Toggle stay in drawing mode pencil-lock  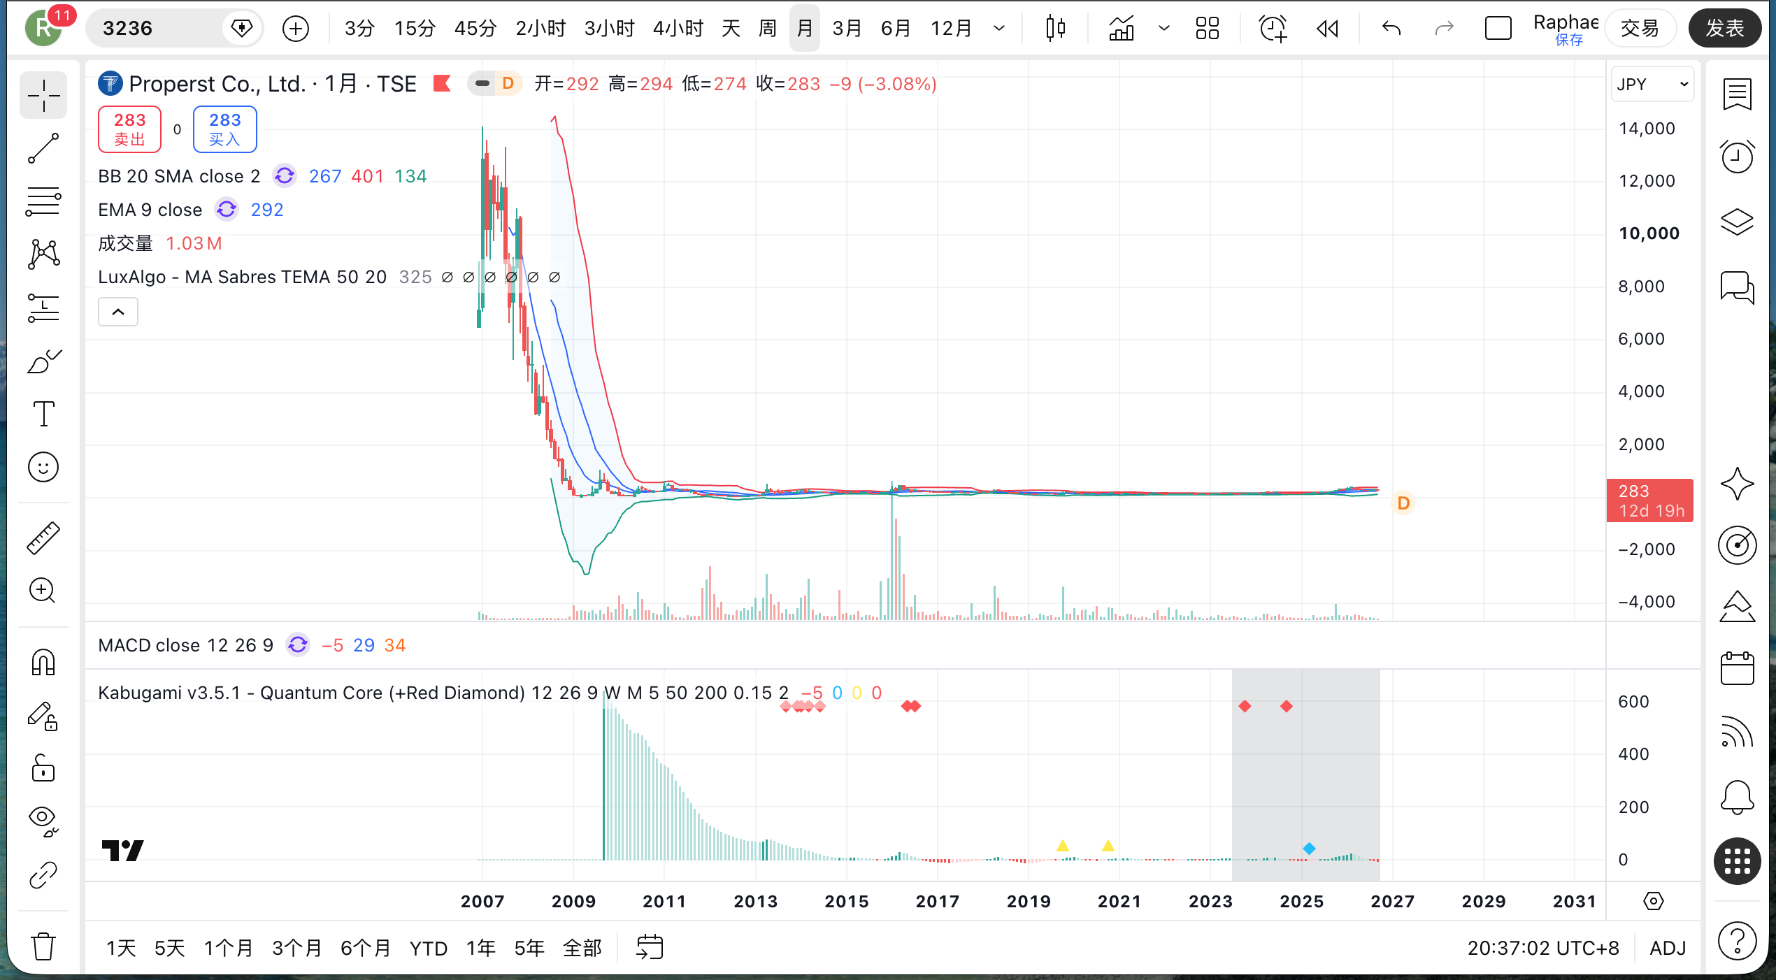point(43,716)
